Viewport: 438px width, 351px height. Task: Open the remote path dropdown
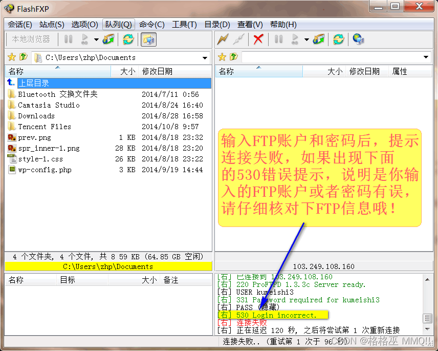point(426,56)
